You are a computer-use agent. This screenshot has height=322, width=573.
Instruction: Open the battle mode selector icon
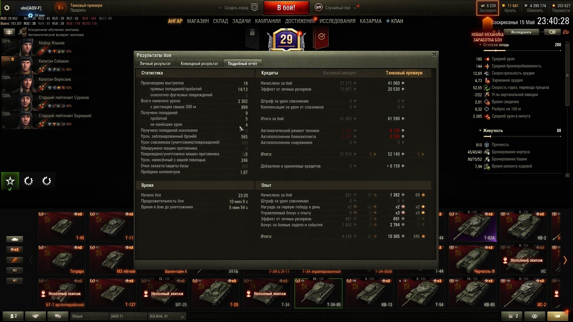318,8
